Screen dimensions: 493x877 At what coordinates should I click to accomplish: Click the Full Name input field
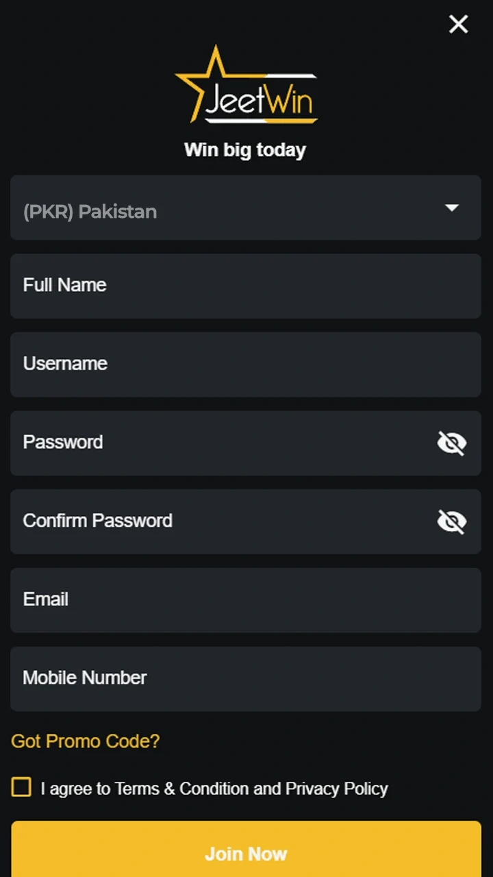(245, 286)
